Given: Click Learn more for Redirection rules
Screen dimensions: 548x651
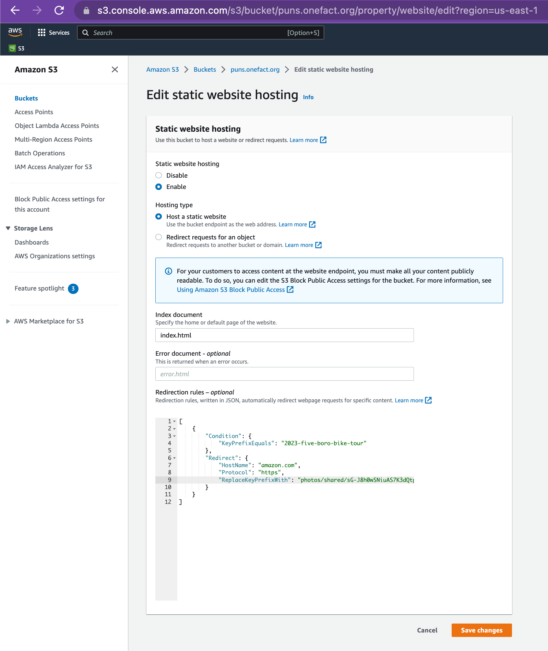Looking at the screenshot, I should click(413, 400).
